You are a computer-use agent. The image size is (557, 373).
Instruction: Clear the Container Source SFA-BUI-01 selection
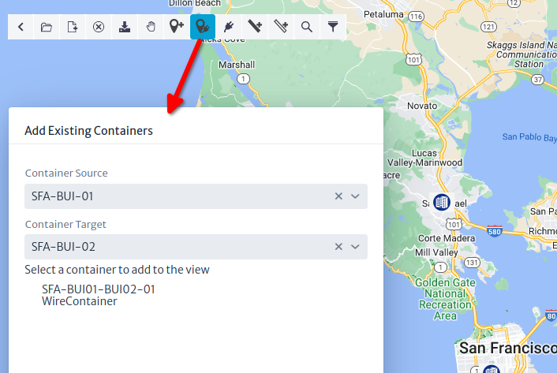[338, 196]
